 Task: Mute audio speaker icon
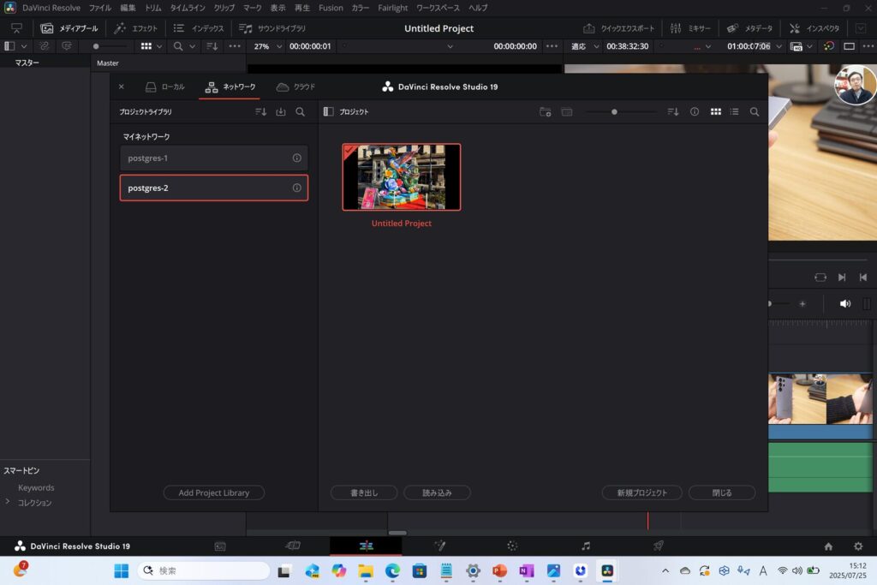click(x=845, y=304)
